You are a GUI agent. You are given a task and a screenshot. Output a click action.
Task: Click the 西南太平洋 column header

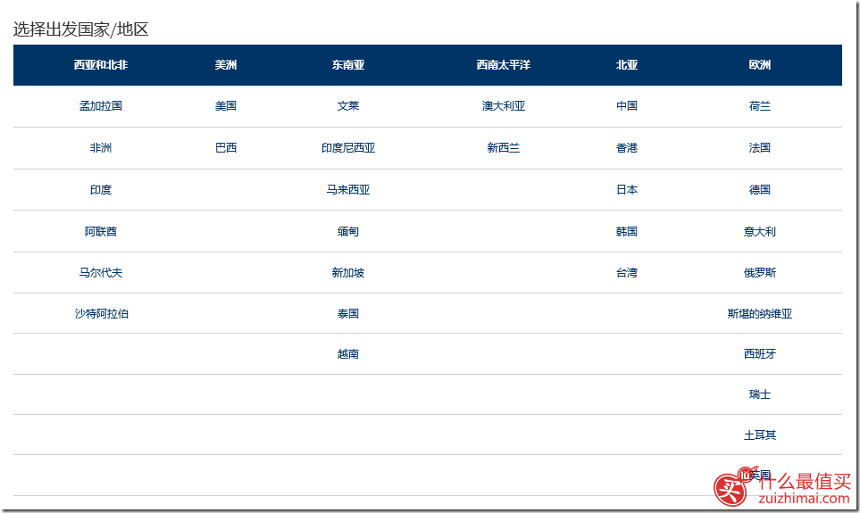(504, 64)
